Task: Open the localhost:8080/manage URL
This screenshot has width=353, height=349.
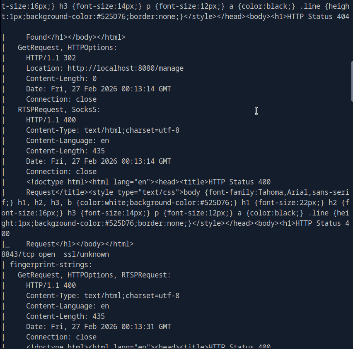Action: coord(126,68)
